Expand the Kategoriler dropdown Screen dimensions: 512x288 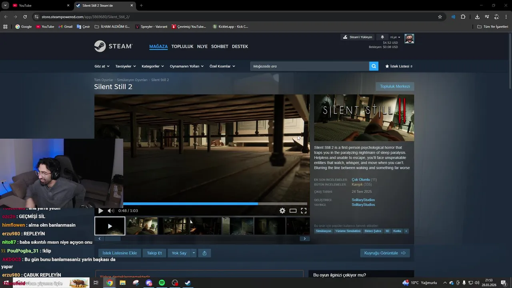153,66
